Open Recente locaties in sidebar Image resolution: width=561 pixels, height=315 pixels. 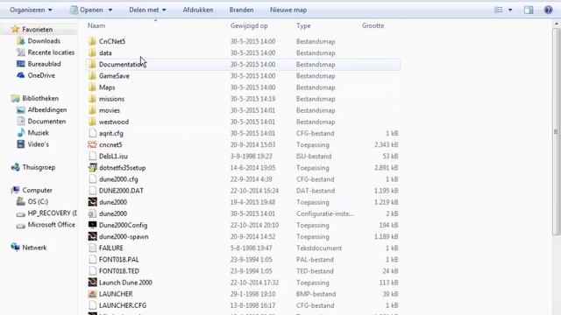click(51, 52)
